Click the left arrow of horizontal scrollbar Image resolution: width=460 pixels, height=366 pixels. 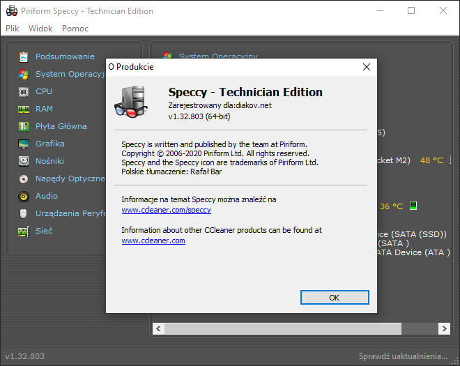[x=158, y=329]
